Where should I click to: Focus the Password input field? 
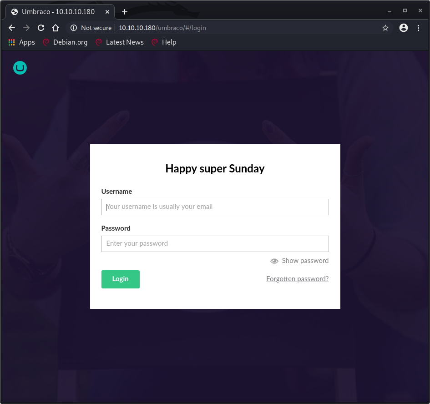point(215,243)
